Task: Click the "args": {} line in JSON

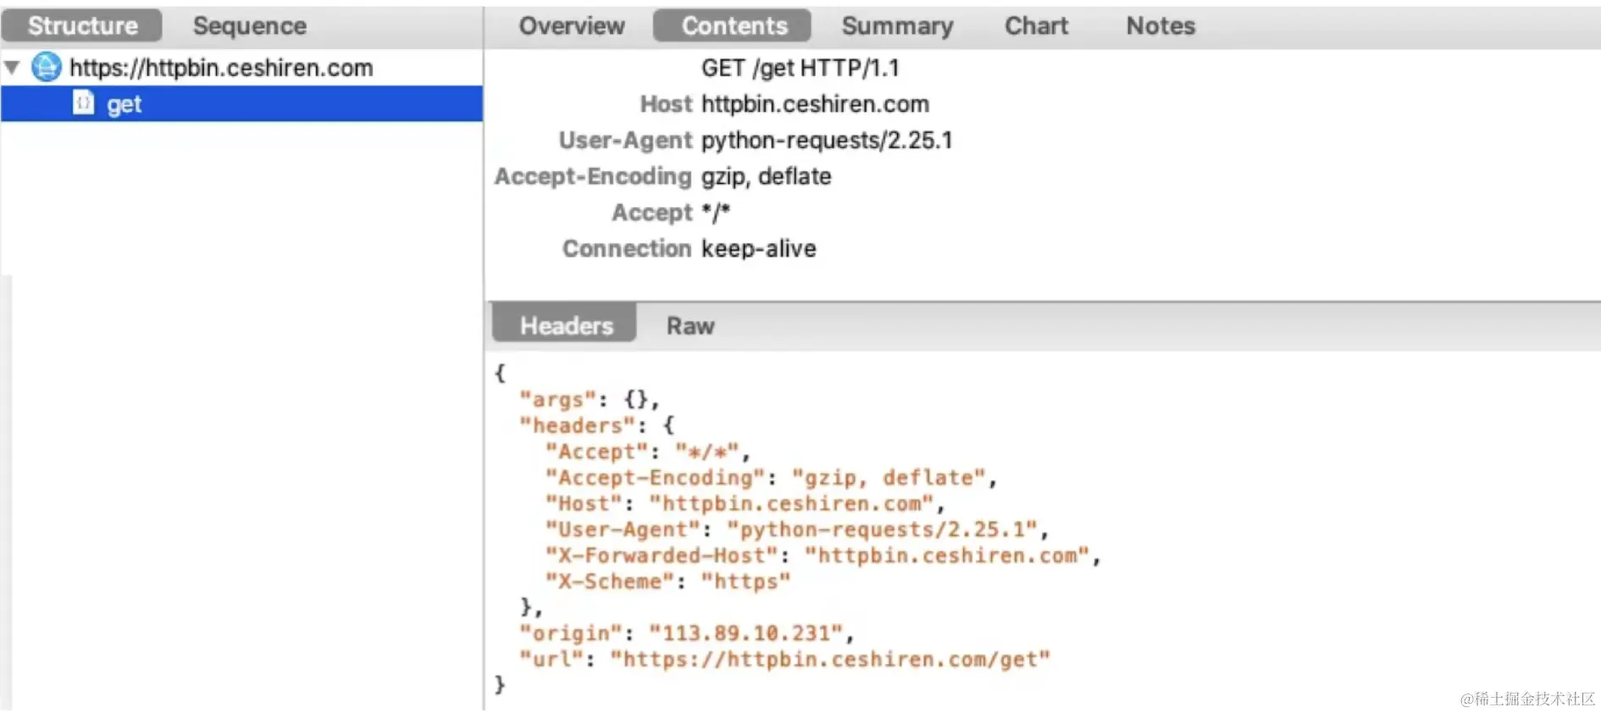Action: 590,399
